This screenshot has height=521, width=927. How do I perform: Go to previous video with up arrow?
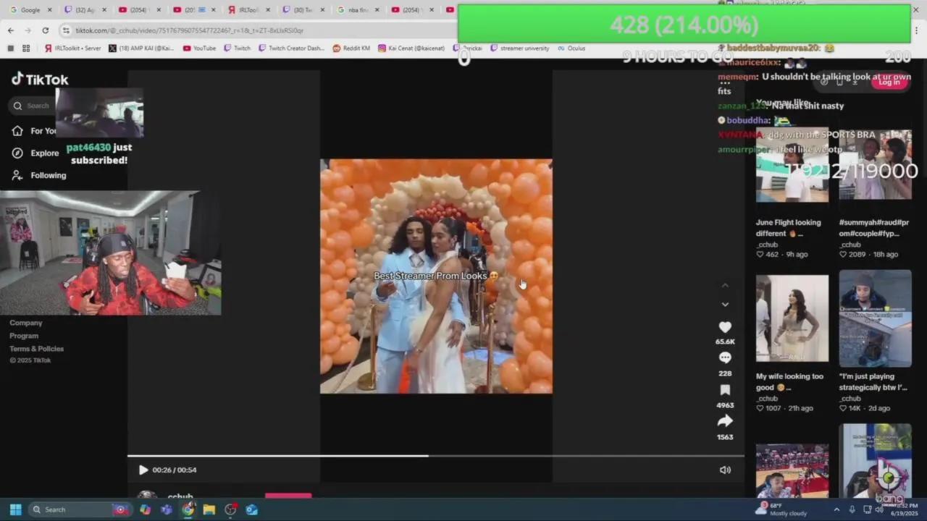725,286
